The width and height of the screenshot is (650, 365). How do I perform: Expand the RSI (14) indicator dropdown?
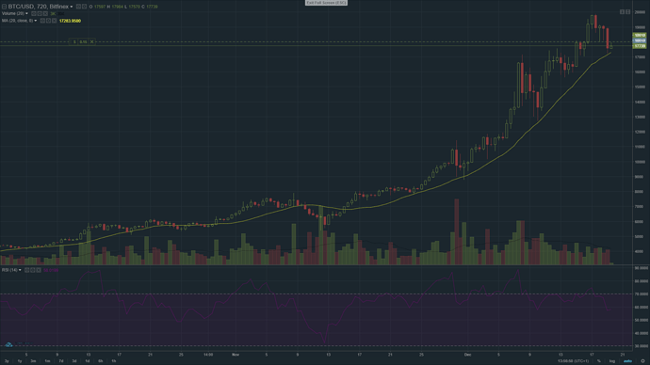(20, 270)
